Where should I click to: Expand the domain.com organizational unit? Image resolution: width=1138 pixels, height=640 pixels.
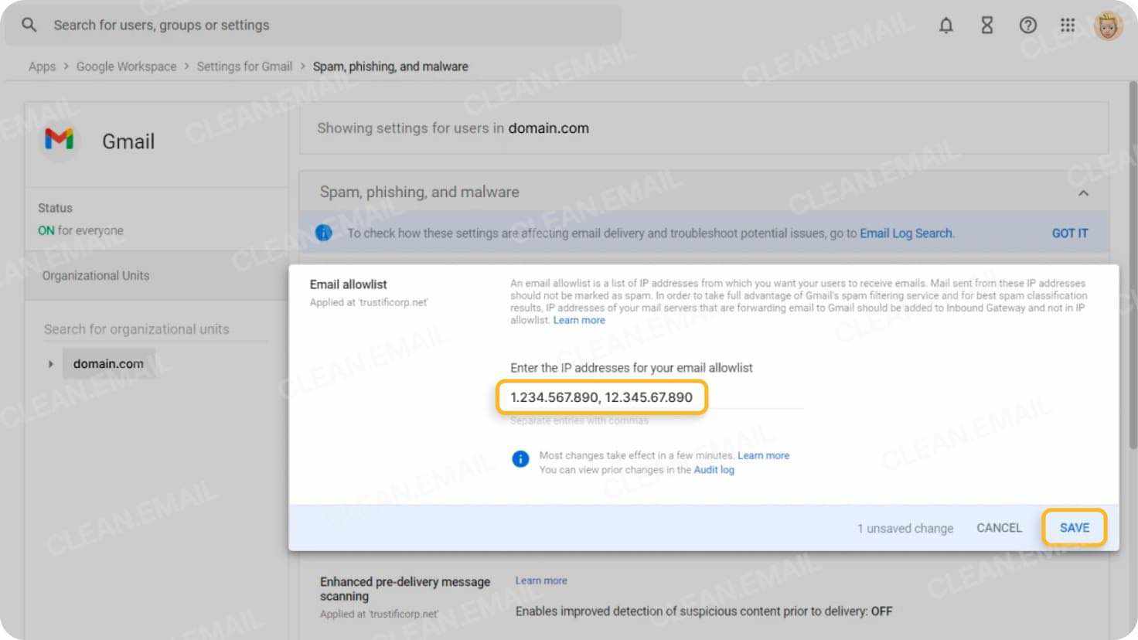click(51, 363)
